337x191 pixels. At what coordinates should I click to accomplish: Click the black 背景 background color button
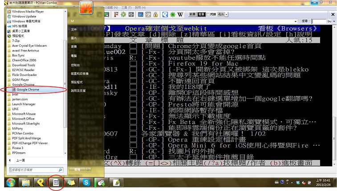pyautogui.click(x=201, y=14)
